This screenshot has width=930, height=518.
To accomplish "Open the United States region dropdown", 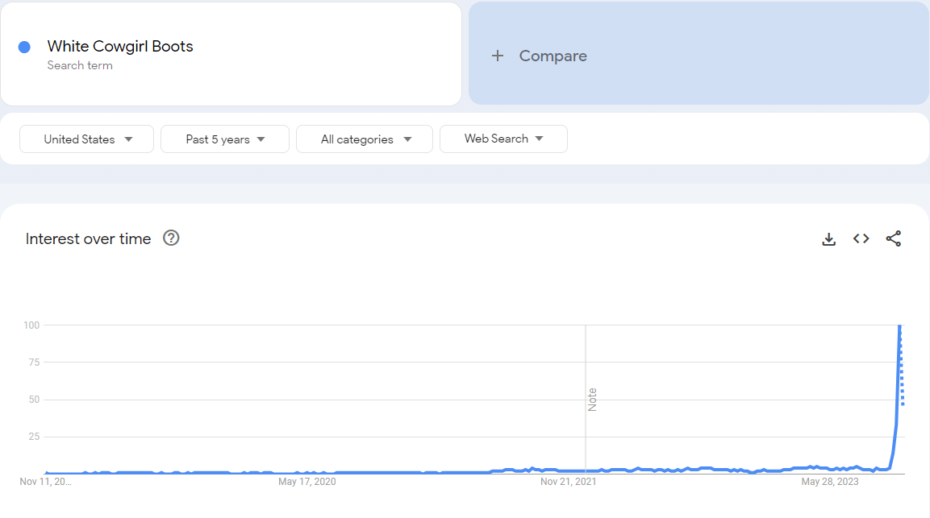I will 87,139.
